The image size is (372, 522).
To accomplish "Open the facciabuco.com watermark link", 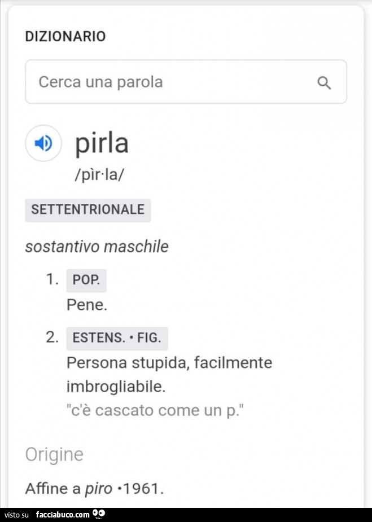I will pos(62,515).
